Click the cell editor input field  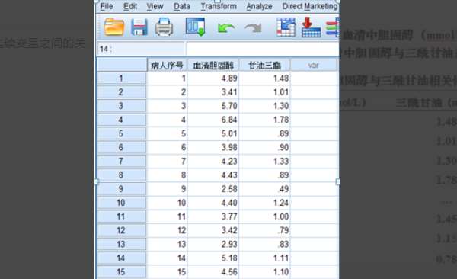(x=263, y=49)
